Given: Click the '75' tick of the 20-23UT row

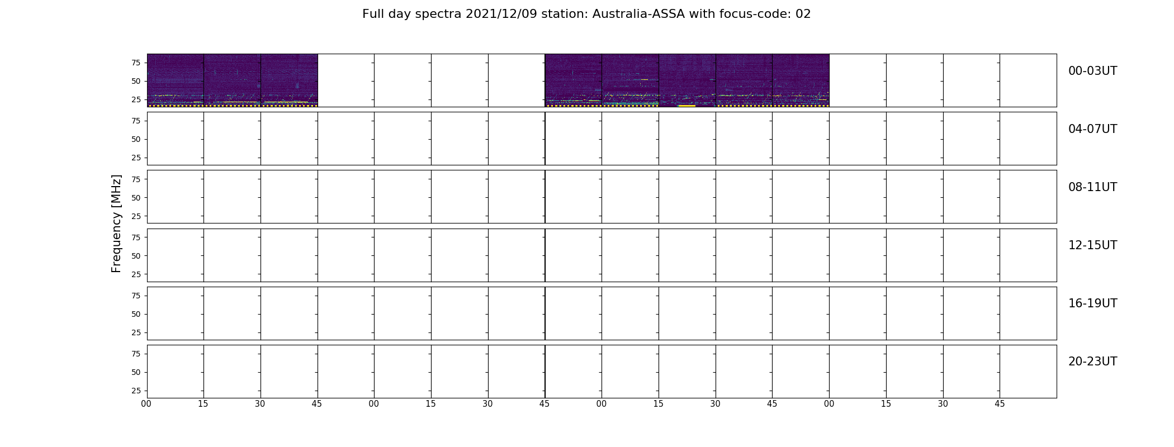Looking at the screenshot, I should click(136, 354).
